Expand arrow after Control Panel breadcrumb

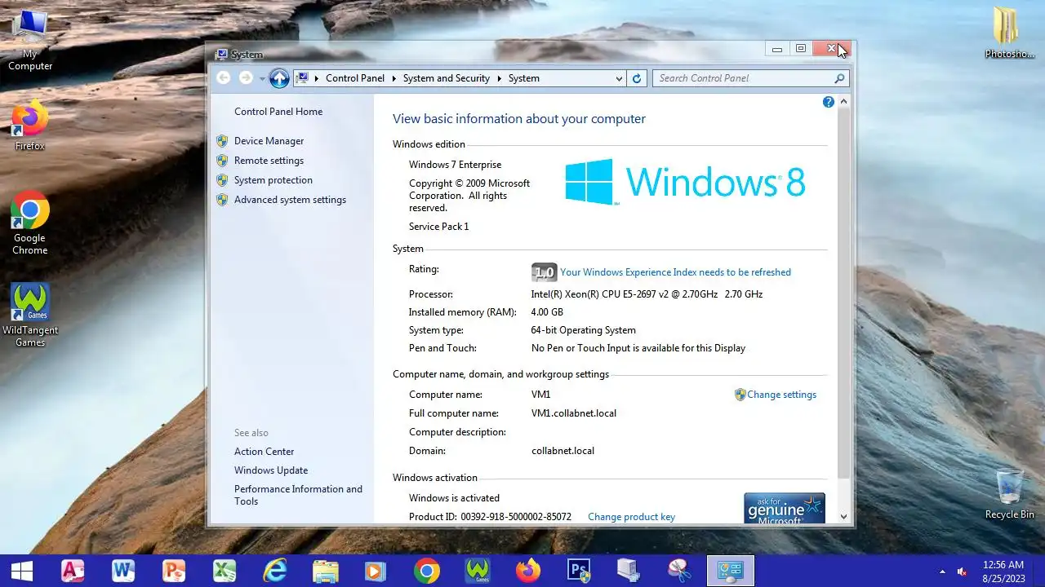pyautogui.click(x=394, y=78)
